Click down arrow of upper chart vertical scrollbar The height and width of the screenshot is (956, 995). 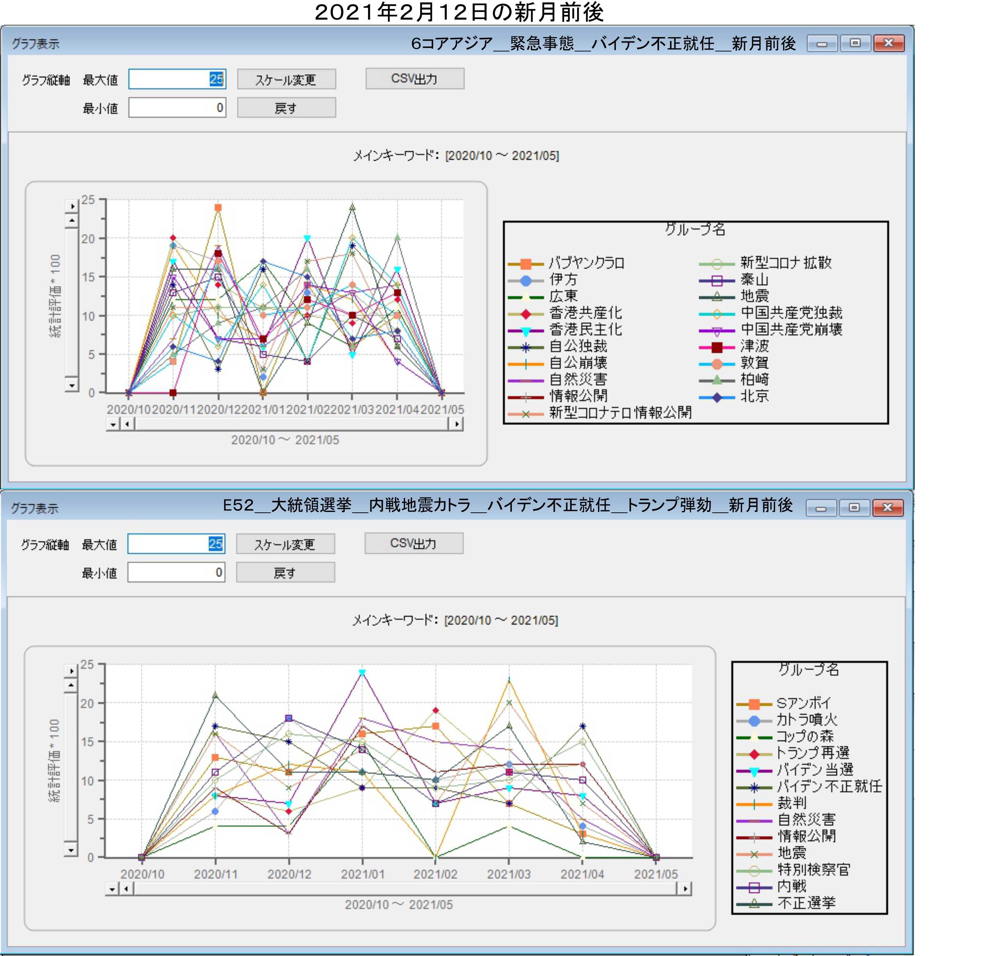72,386
